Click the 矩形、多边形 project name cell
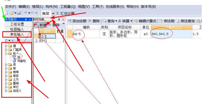 125,34
